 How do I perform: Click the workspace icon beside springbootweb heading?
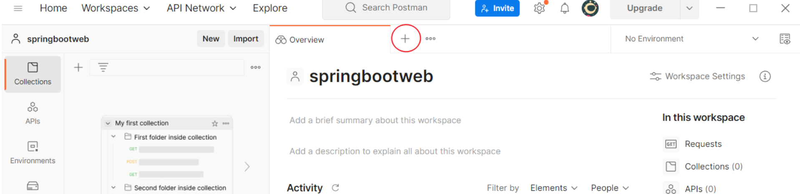(x=295, y=77)
